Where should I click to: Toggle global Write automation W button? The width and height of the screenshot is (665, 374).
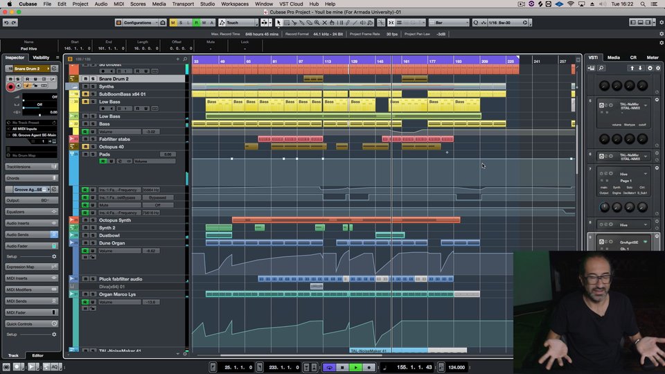(204, 22)
